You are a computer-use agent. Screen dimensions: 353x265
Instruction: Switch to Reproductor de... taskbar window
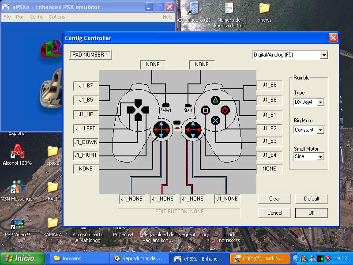click(x=139, y=258)
